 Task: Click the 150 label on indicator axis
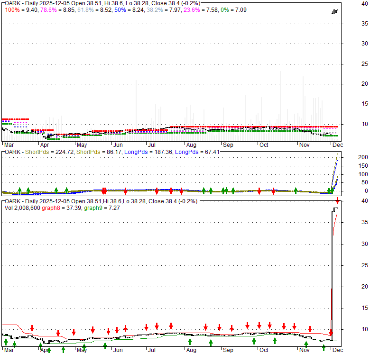(x=363, y=166)
